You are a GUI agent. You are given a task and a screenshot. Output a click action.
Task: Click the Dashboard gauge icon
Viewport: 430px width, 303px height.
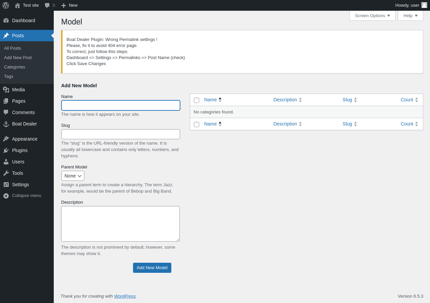(x=6, y=20)
